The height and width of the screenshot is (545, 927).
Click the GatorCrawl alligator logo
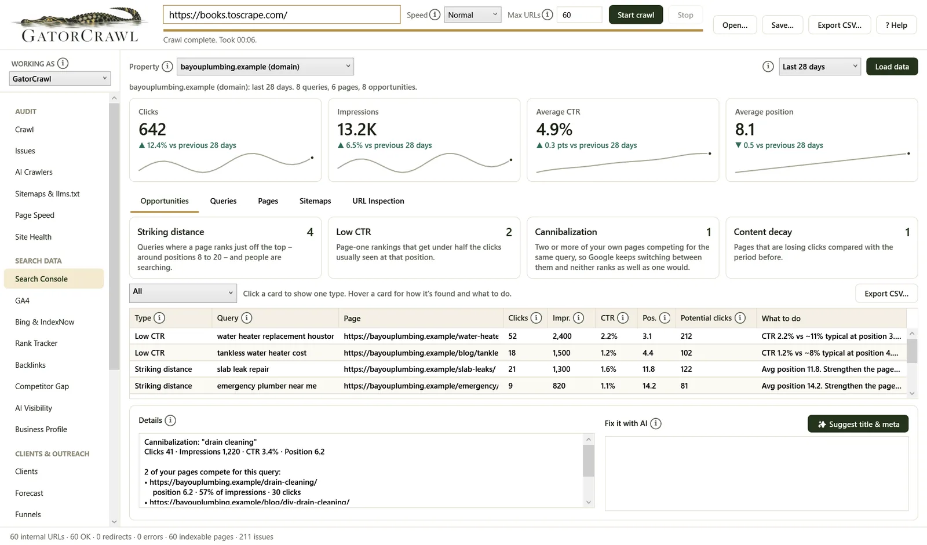click(x=81, y=24)
